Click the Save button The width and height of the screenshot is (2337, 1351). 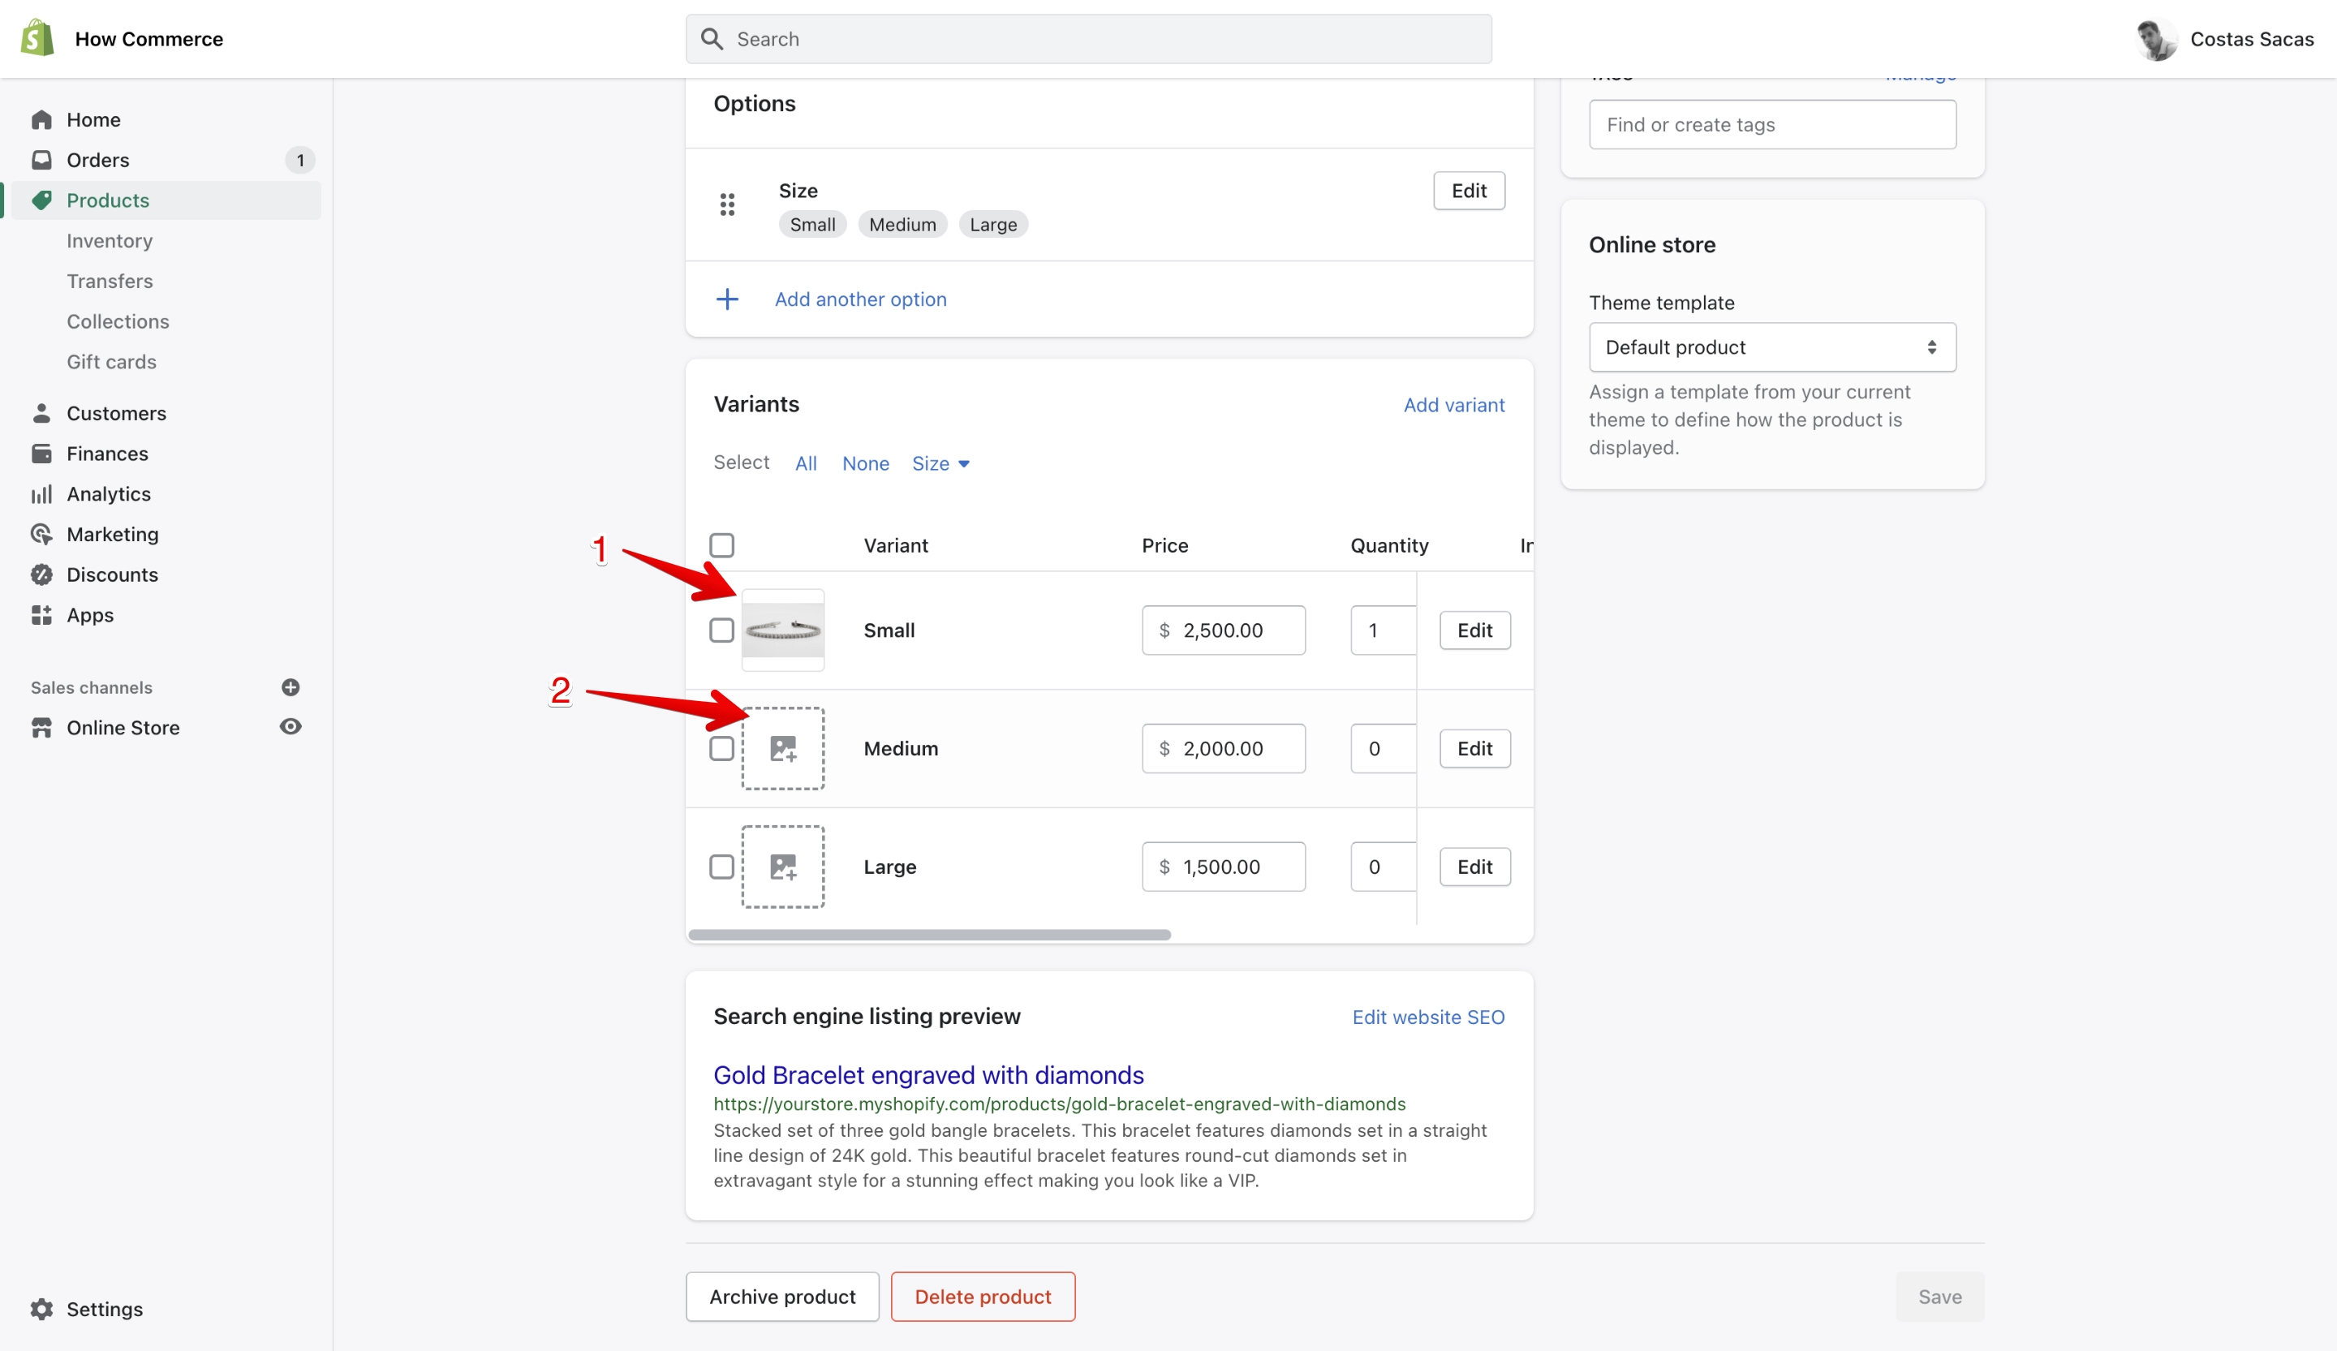click(1940, 1297)
